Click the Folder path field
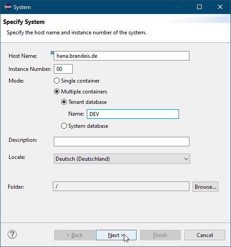Image resolution: width=231 pixels, height=247 pixels. pyautogui.click(x=121, y=186)
